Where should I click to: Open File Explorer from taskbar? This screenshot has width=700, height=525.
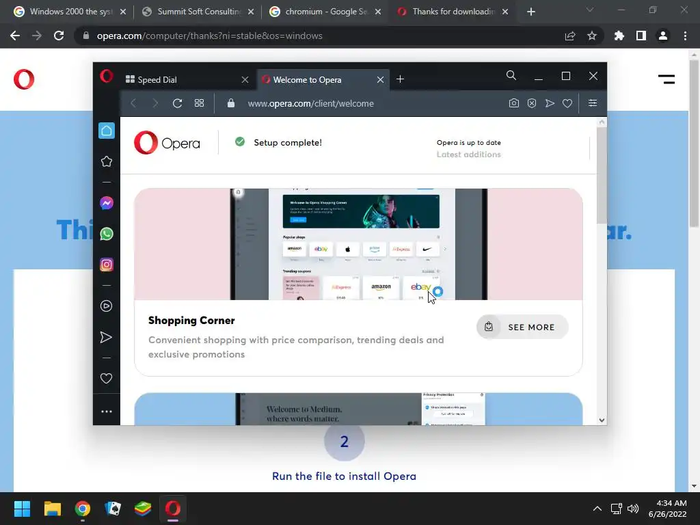(52, 509)
